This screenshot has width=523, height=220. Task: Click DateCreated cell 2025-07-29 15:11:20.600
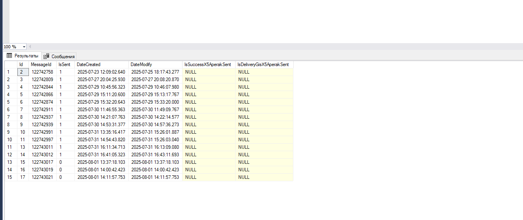tap(102, 95)
